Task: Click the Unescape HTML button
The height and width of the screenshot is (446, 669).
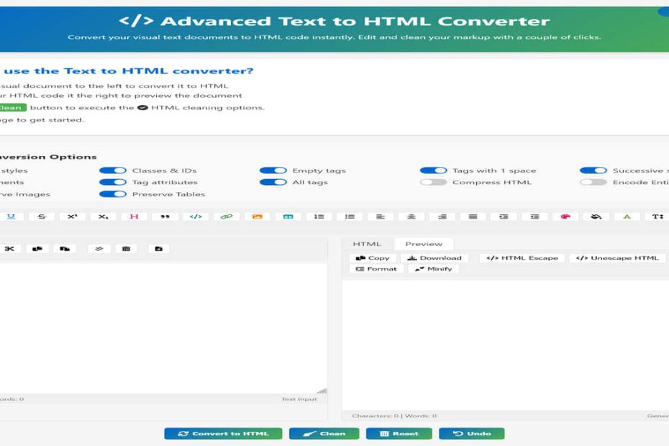Action: pos(617,258)
